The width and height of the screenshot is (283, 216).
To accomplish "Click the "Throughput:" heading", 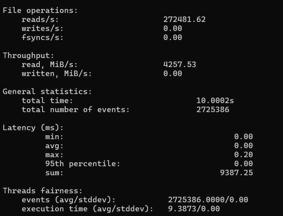I will pos(28,56).
